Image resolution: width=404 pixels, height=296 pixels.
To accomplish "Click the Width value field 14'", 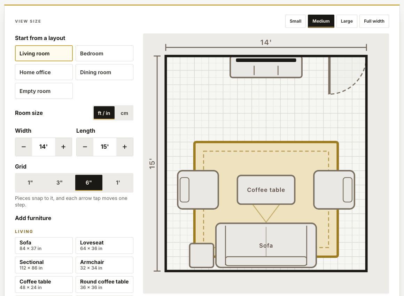I will tap(43, 147).
